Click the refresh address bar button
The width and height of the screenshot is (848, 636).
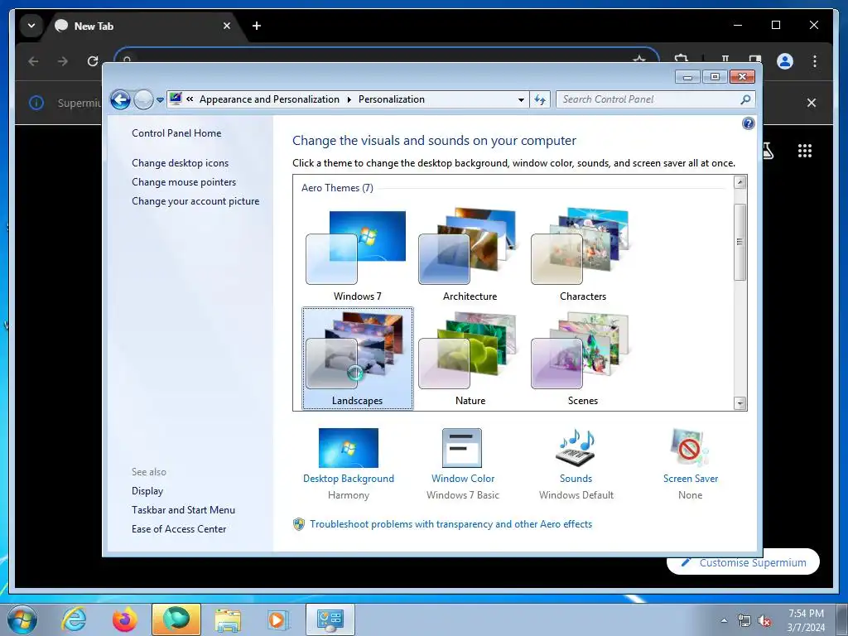[x=540, y=99]
